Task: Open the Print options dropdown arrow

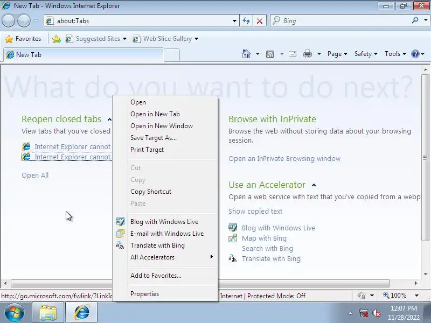Action: click(x=319, y=54)
